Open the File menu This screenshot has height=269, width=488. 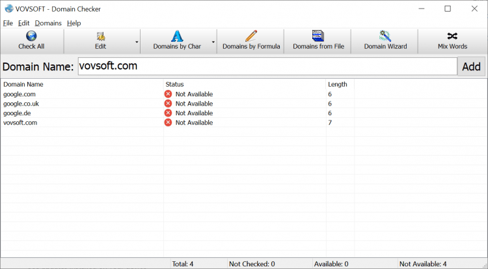click(8, 23)
